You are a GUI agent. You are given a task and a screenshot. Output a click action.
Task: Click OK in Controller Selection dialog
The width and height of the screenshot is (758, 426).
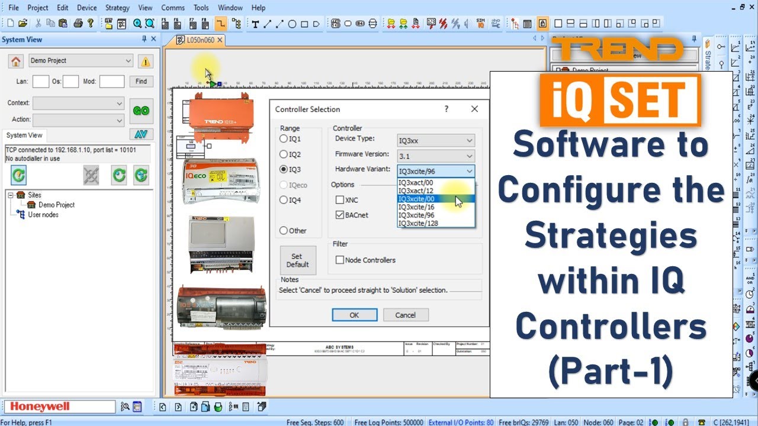pos(354,315)
